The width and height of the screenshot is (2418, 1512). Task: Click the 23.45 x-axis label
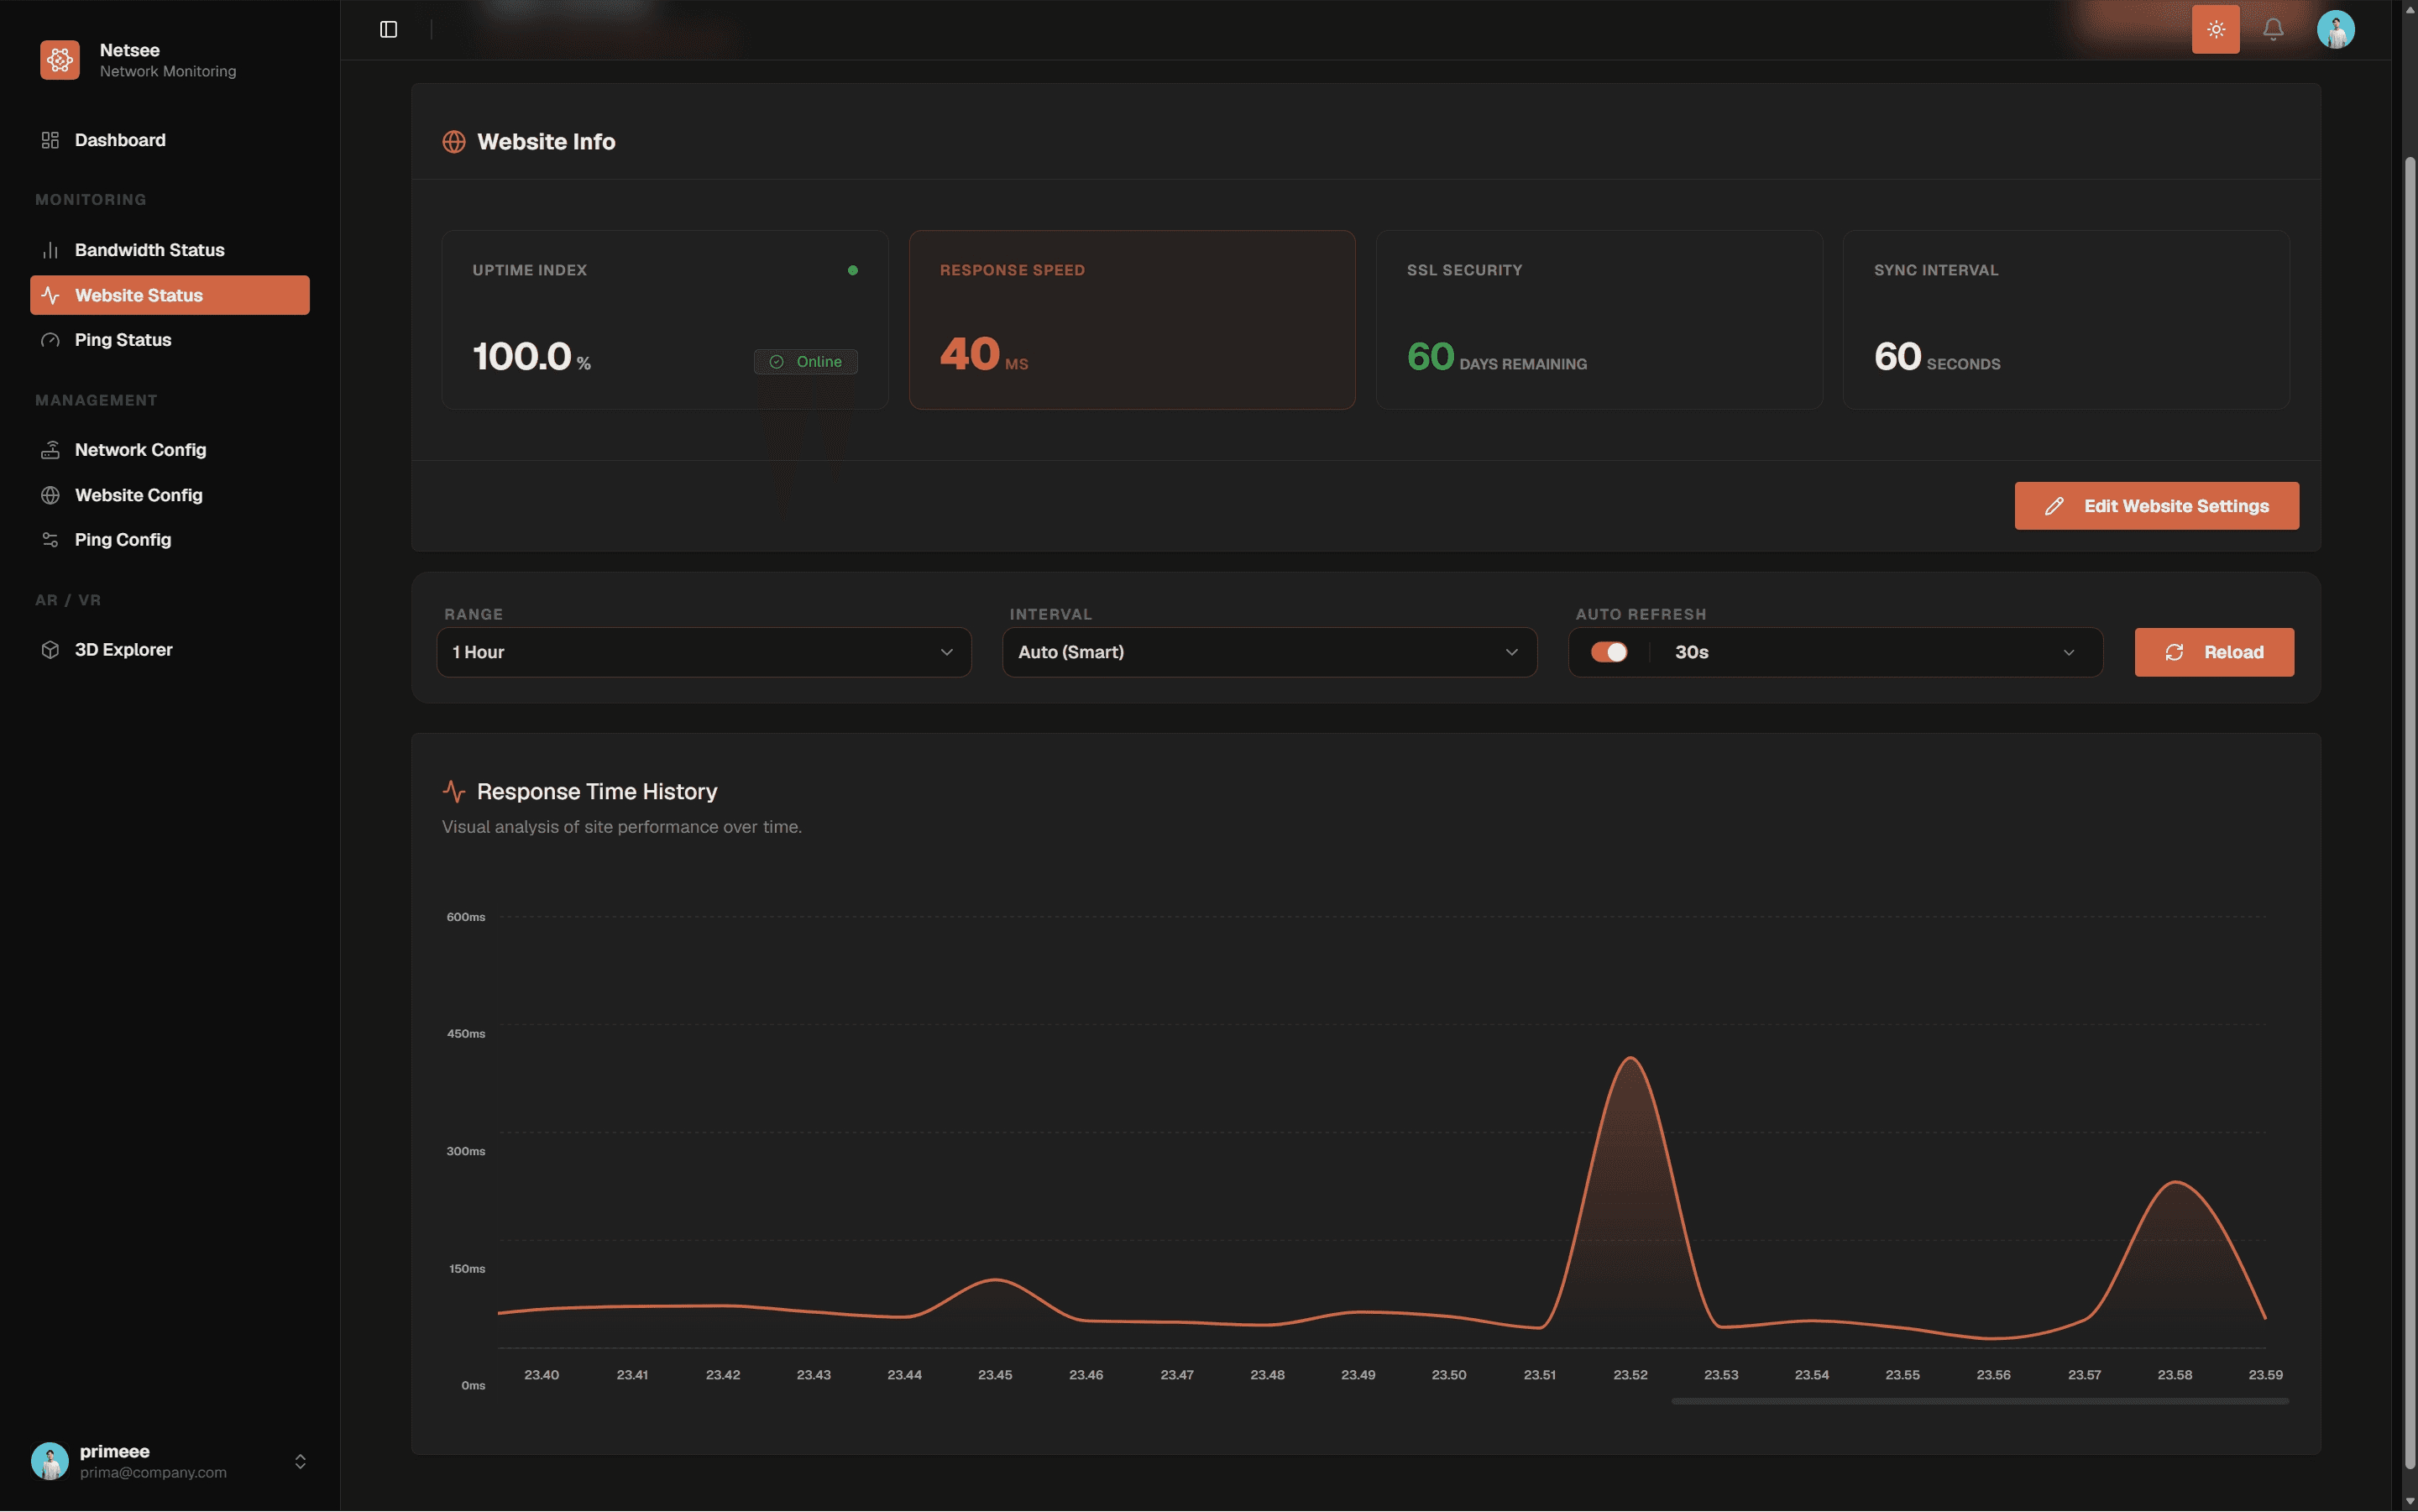pyautogui.click(x=994, y=1374)
